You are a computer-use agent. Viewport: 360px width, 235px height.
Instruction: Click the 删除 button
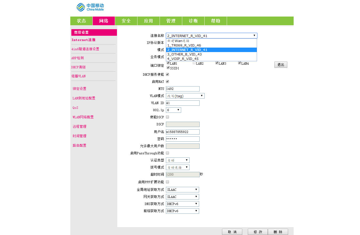[x=278, y=232]
